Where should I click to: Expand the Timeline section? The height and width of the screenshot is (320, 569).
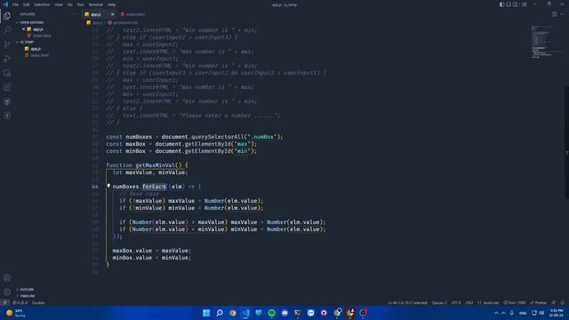(27, 296)
